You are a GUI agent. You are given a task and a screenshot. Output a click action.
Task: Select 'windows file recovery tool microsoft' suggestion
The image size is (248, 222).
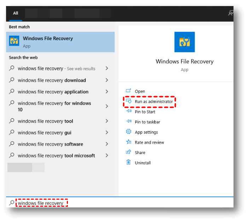coord(56,156)
